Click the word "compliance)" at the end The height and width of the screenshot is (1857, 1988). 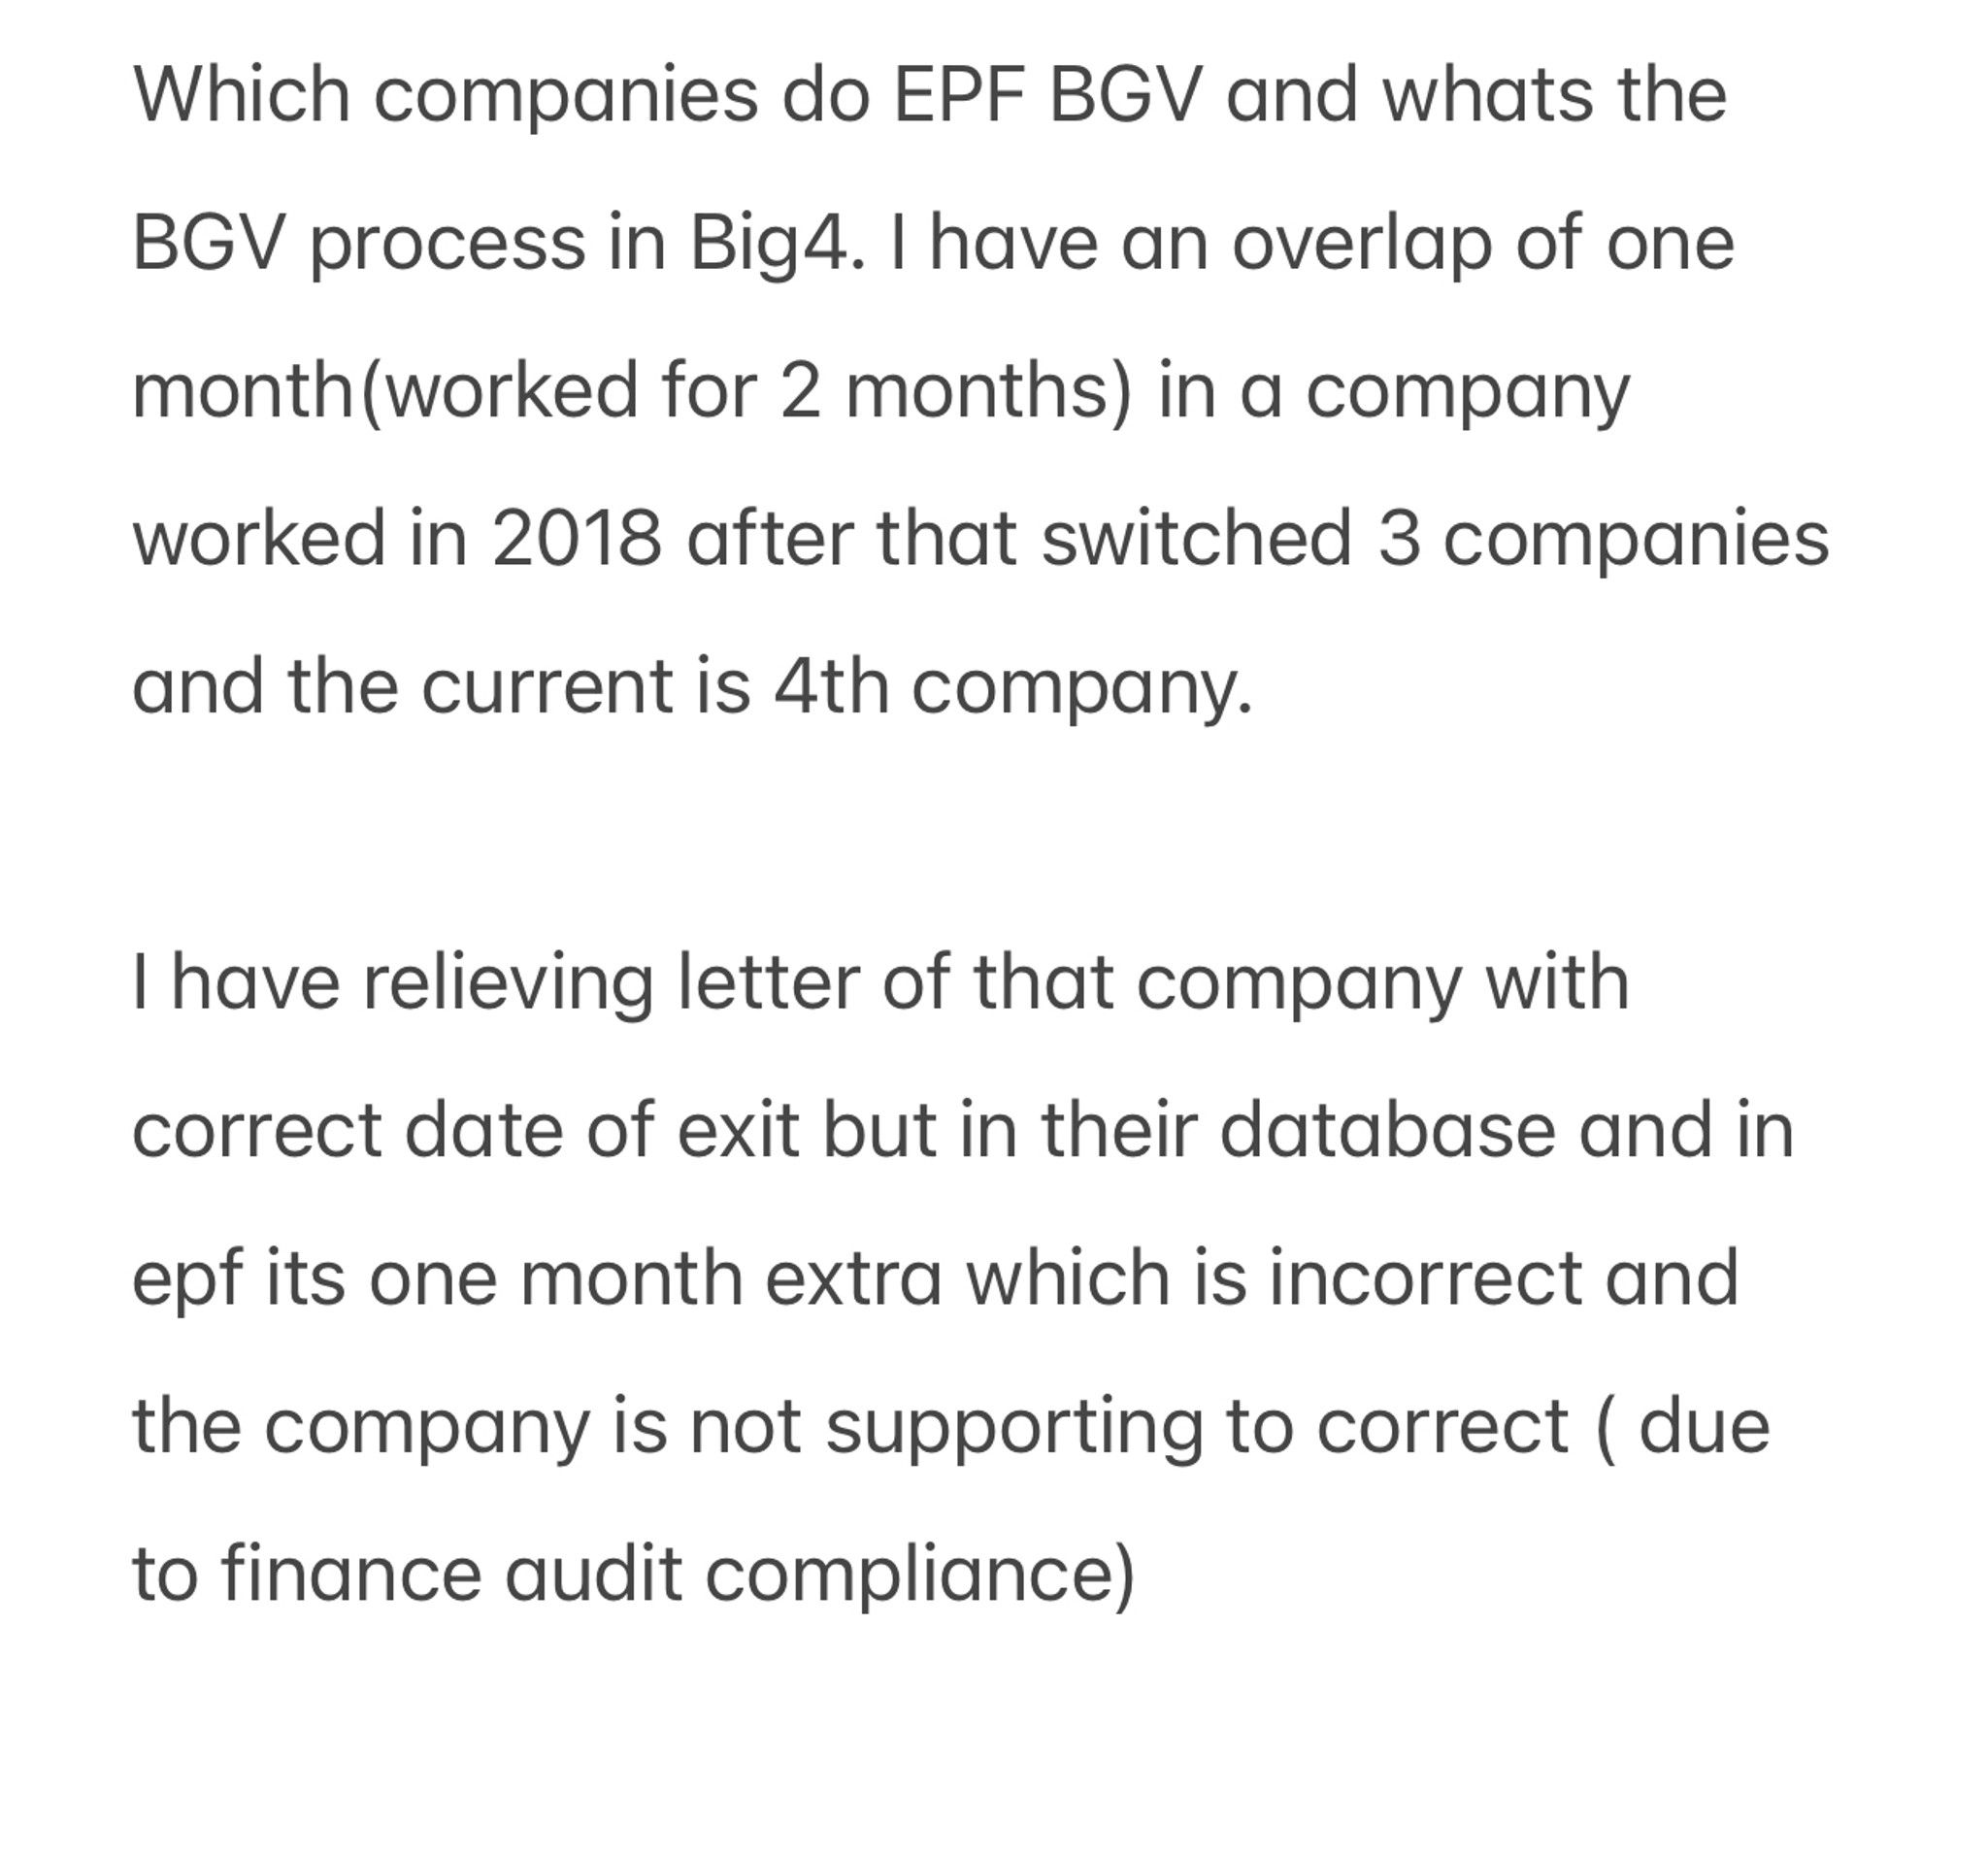tap(920, 1575)
